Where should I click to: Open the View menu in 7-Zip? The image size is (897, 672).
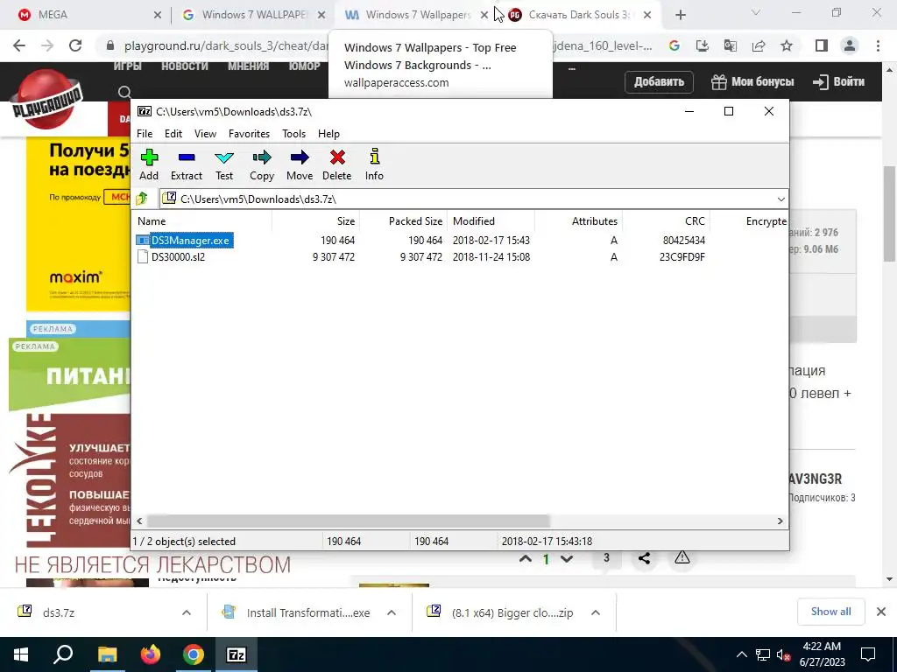pyautogui.click(x=205, y=134)
